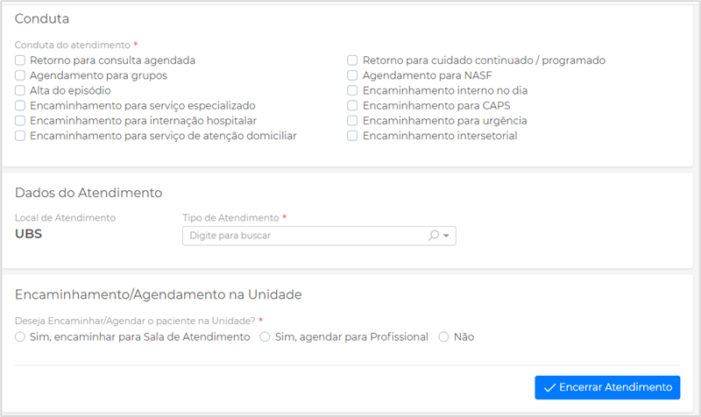This screenshot has height=417, width=701.
Task: Mark Encaminhamento para serviço de atenção domiciliar
Action: (20, 136)
